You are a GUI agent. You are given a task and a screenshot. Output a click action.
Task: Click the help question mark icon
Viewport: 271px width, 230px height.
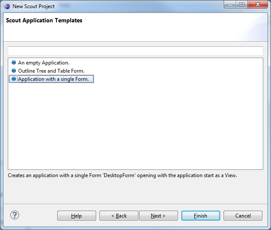[15, 215]
